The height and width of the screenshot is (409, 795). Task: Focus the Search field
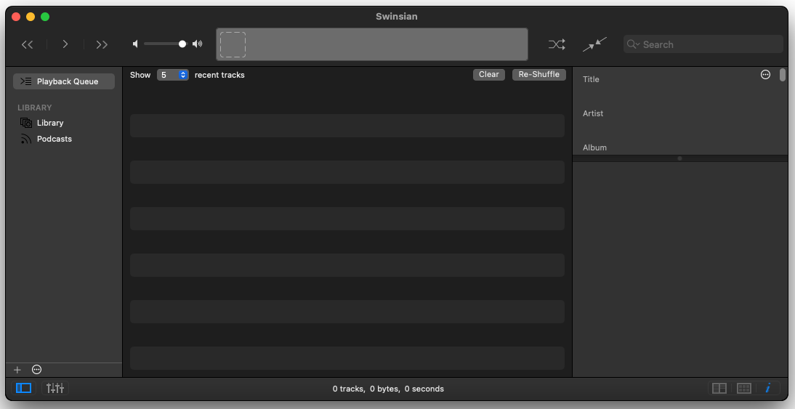click(703, 44)
